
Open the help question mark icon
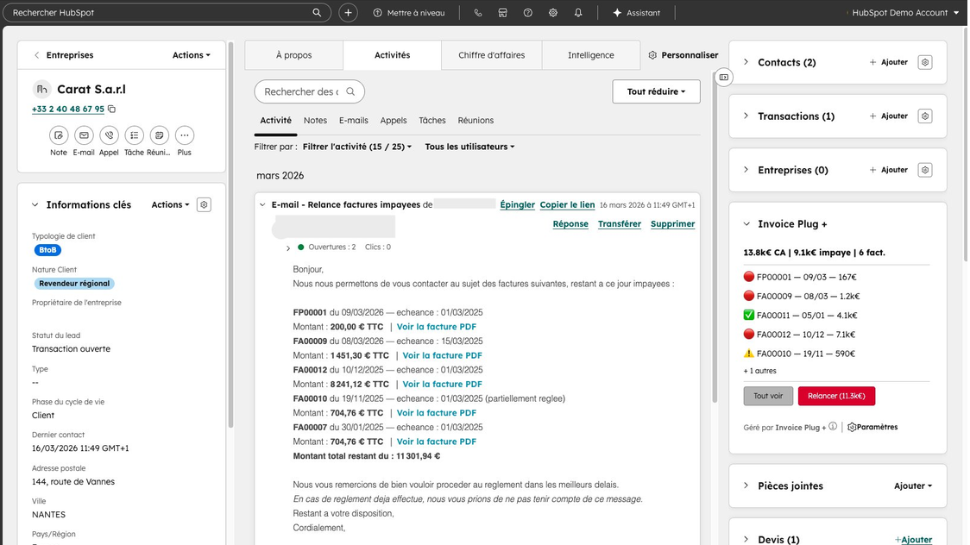(x=527, y=12)
